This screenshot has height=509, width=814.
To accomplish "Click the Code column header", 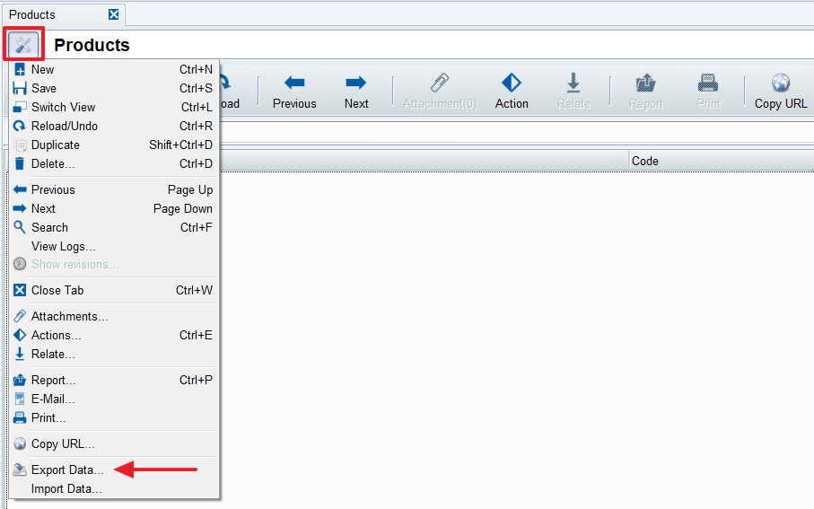I will (x=645, y=161).
